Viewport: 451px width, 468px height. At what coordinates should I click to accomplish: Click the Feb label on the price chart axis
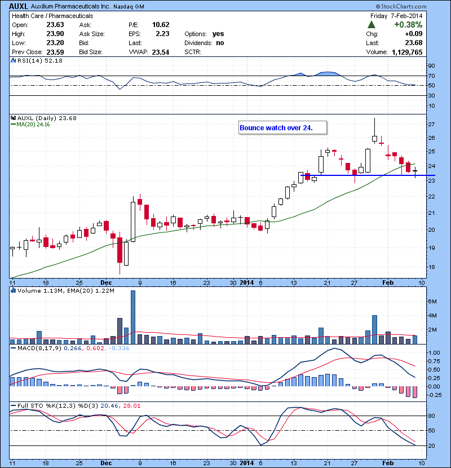coord(388,282)
